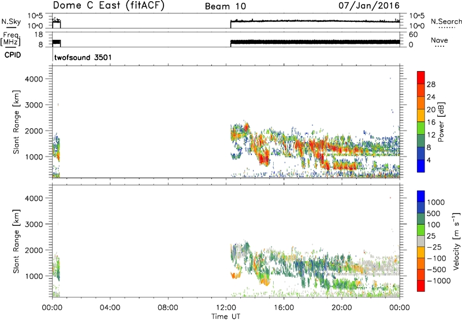The width and height of the screenshot is (462, 320).
Task: Click the "-500" label on Velocity color bar
Action: coord(437,270)
